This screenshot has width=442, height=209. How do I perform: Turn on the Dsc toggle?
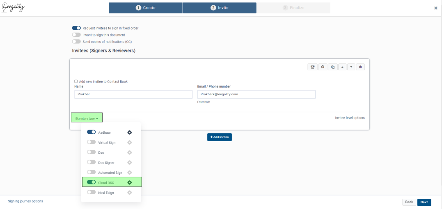(92, 152)
